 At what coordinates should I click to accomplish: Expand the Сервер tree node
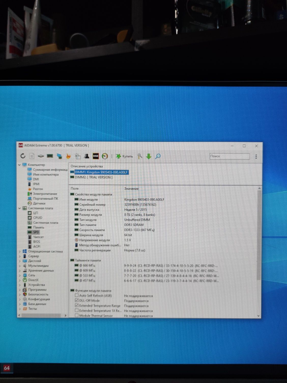[x=20, y=256]
